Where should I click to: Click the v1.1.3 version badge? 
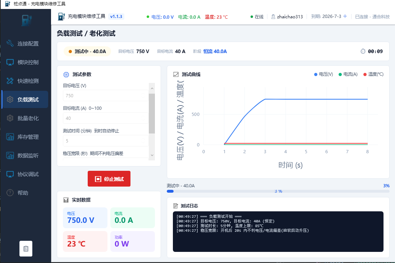pyautogui.click(x=116, y=17)
